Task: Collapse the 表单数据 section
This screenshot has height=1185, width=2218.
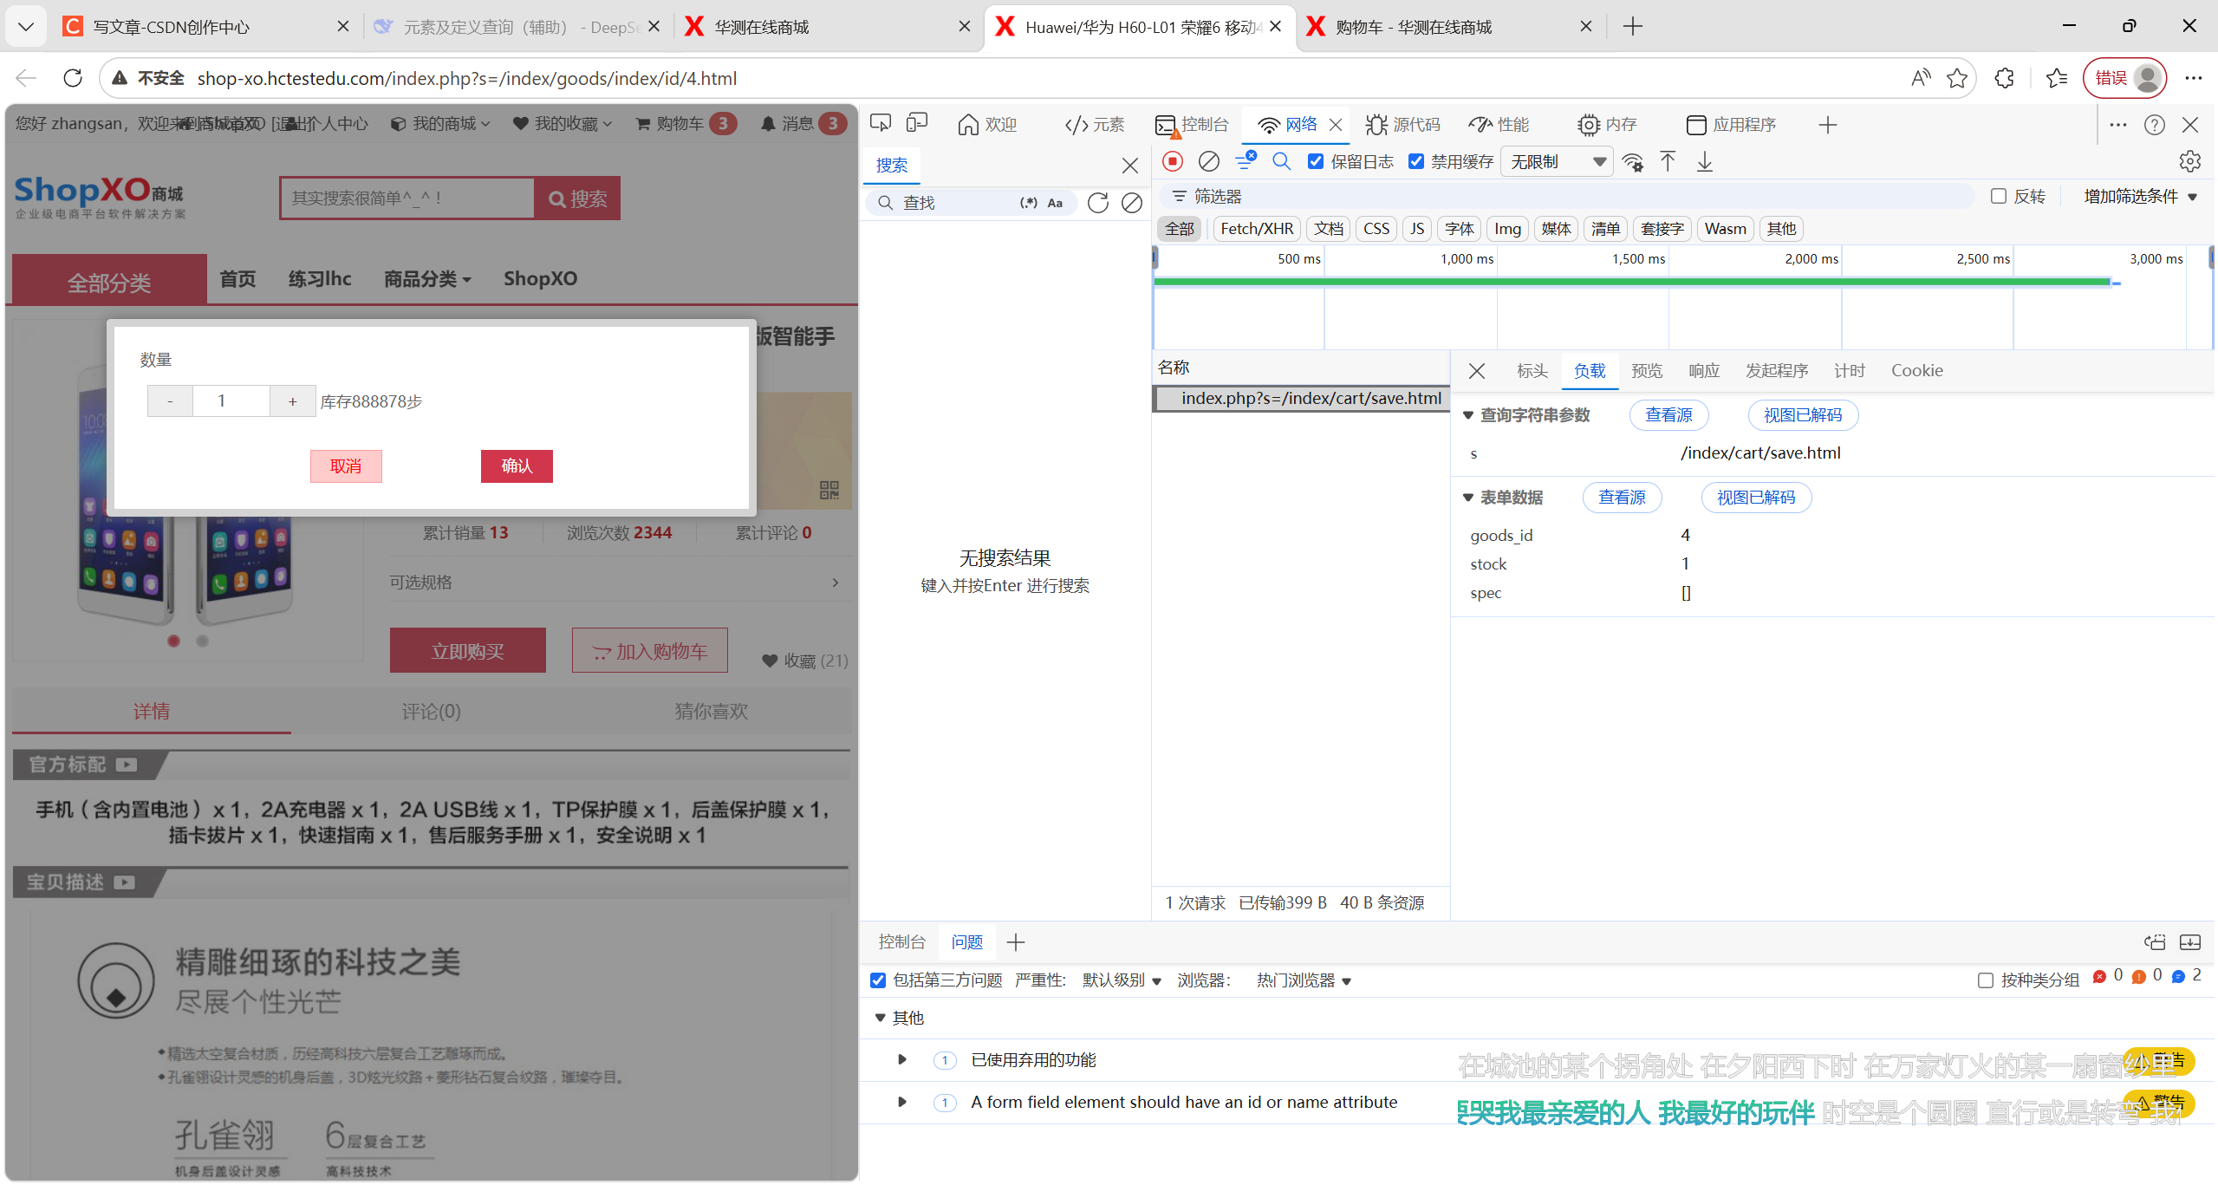Action: [x=1468, y=498]
